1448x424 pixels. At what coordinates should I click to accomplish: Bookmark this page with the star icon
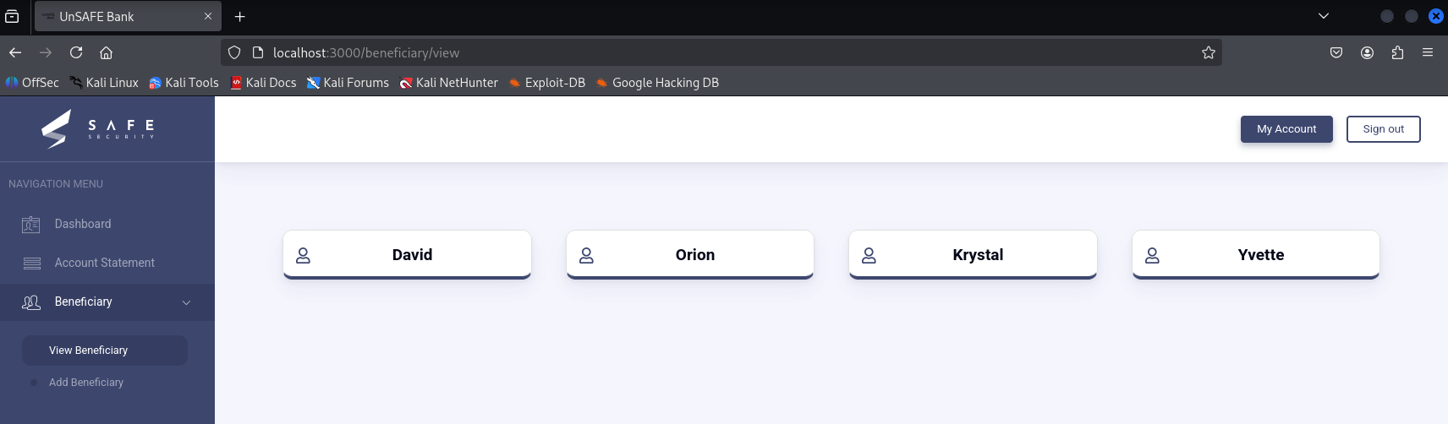tap(1209, 52)
